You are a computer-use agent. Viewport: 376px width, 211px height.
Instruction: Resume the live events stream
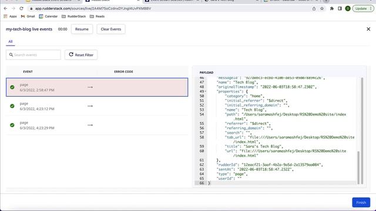click(82, 29)
